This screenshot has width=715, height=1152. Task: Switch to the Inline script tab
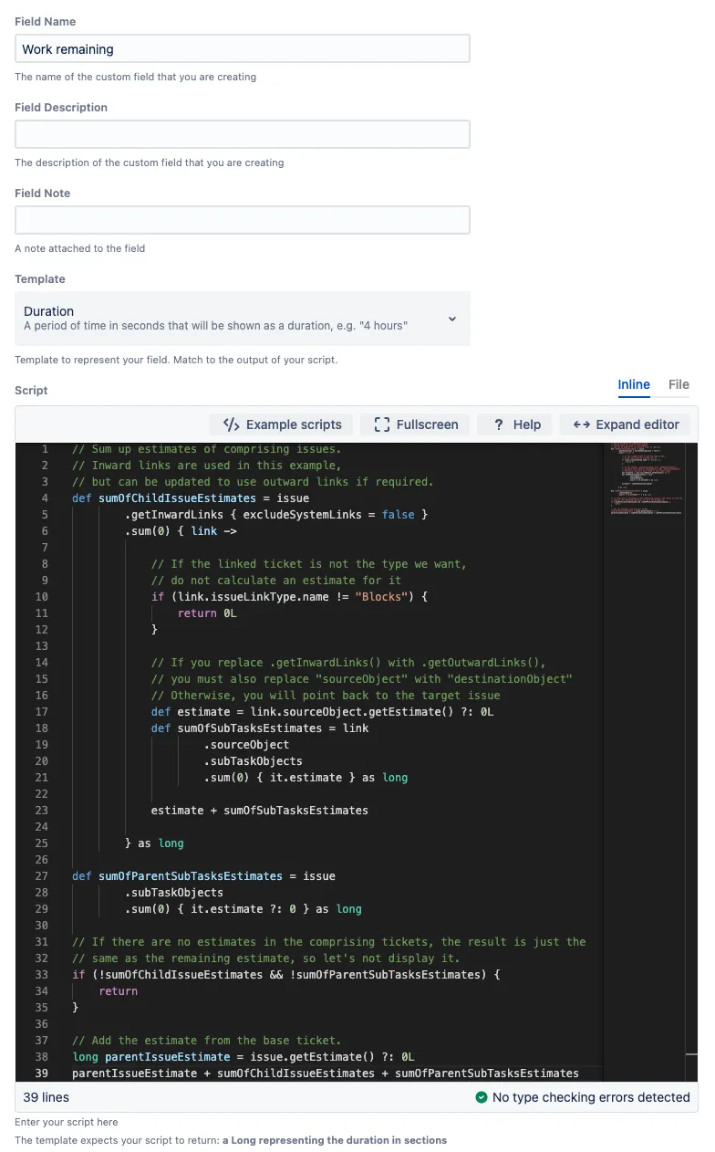[634, 384]
